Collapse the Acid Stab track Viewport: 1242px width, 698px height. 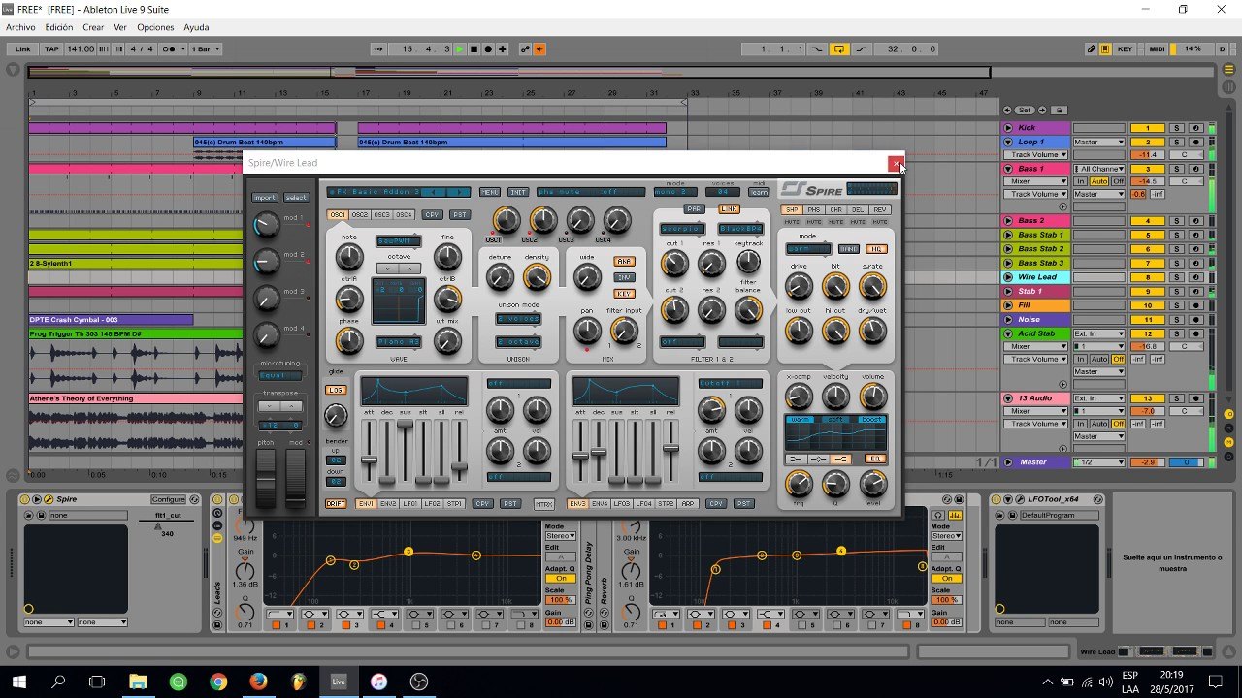coord(1008,333)
